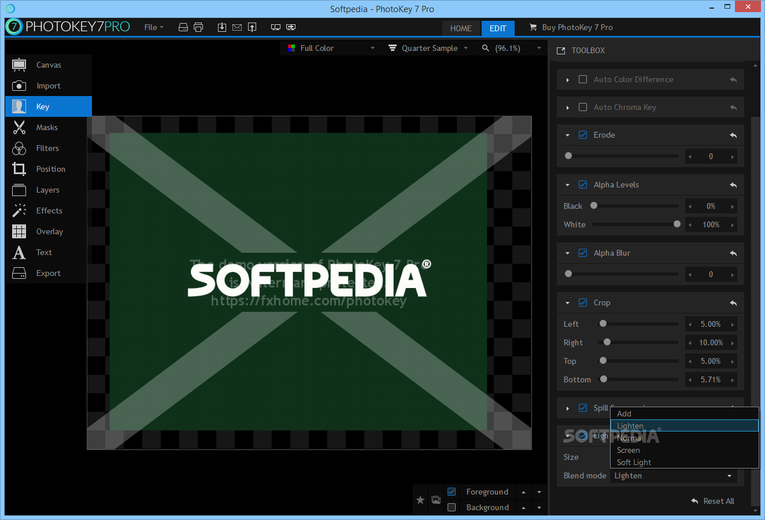Open the Filters section
Viewport: 765px width, 520px height.
coord(49,148)
